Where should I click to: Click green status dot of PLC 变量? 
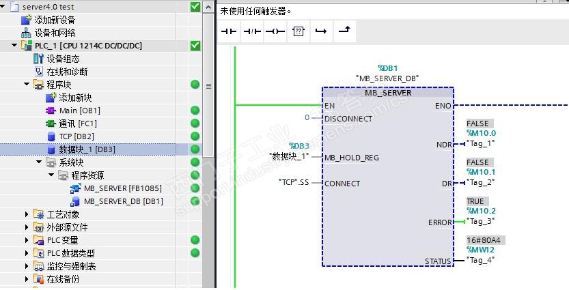coord(195,240)
